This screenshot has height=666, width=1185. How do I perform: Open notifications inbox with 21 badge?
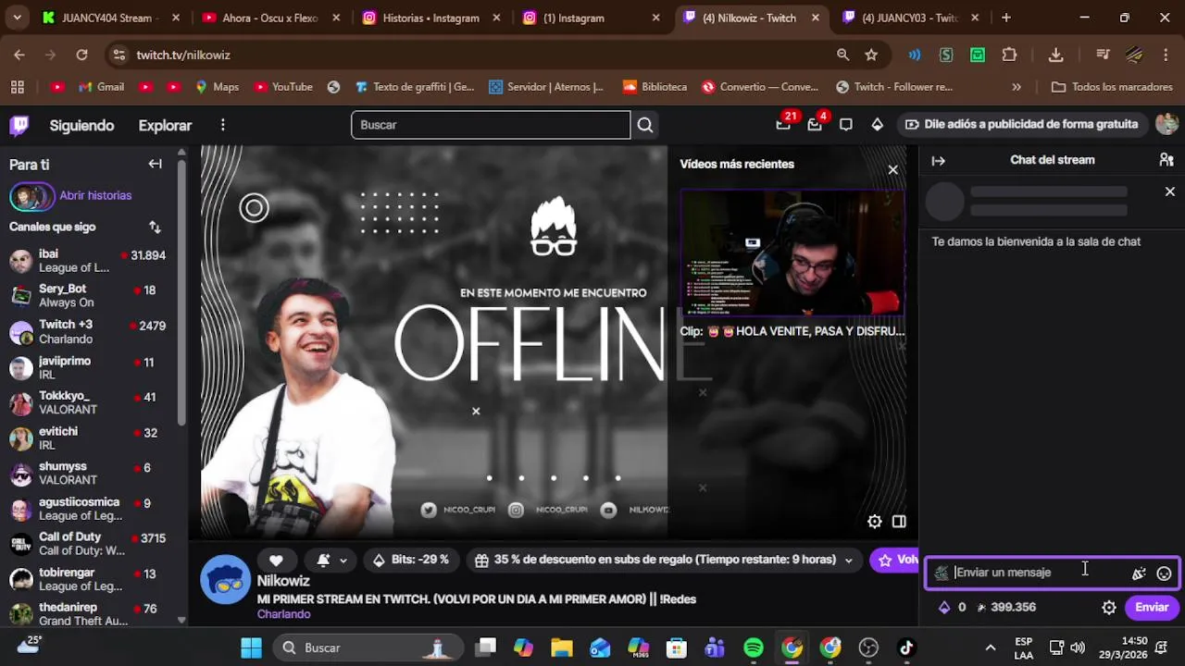(x=784, y=124)
